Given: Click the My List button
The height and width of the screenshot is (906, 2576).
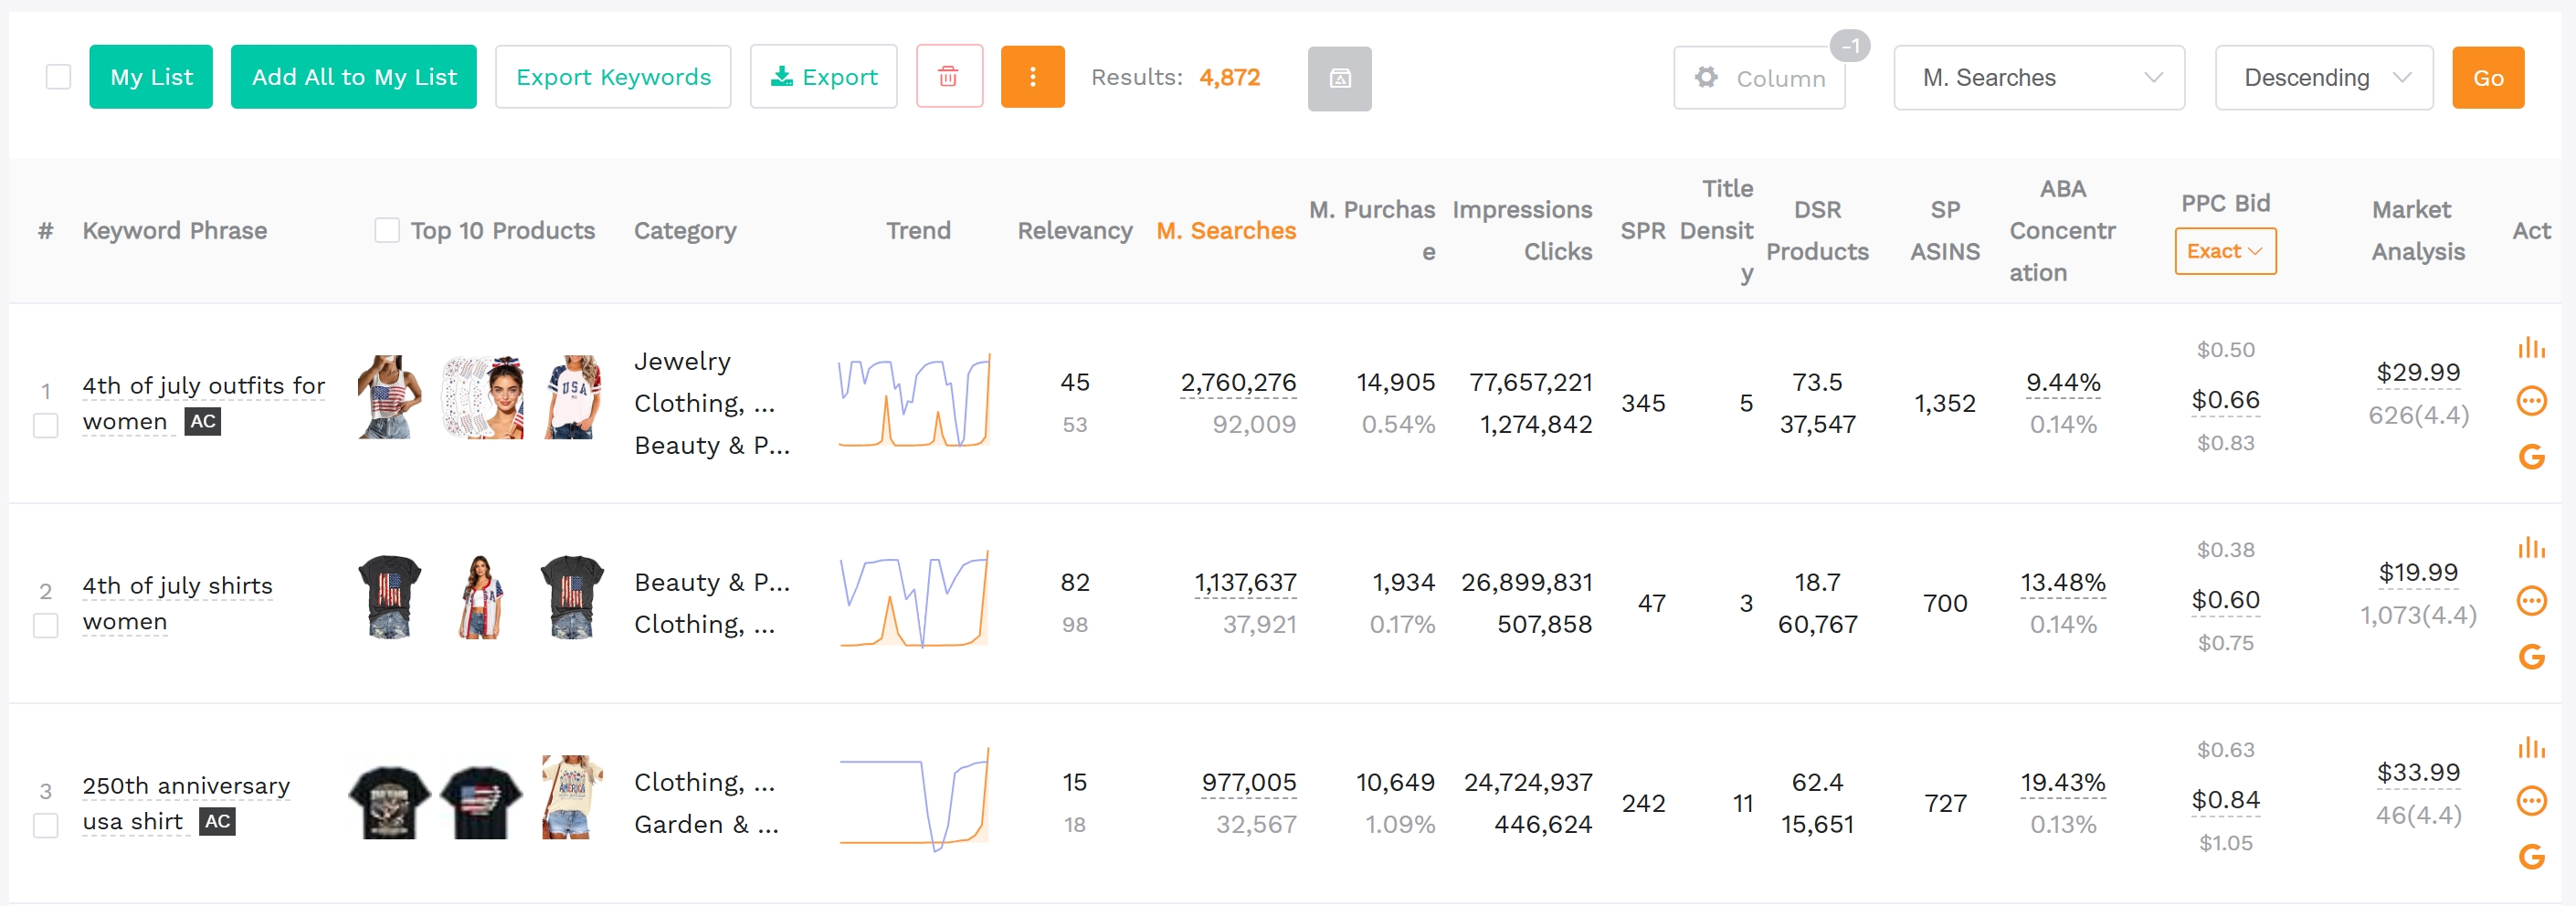Looking at the screenshot, I should pyautogui.click(x=151, y=77).
